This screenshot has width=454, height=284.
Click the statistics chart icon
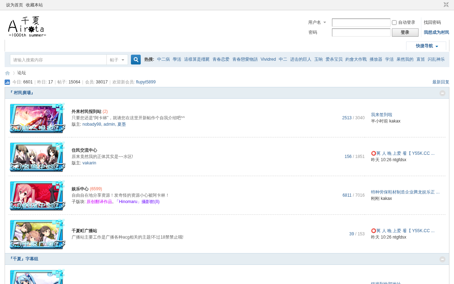coord(7,82)
